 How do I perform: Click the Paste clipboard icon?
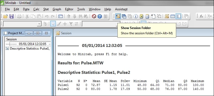pos(39,16)
